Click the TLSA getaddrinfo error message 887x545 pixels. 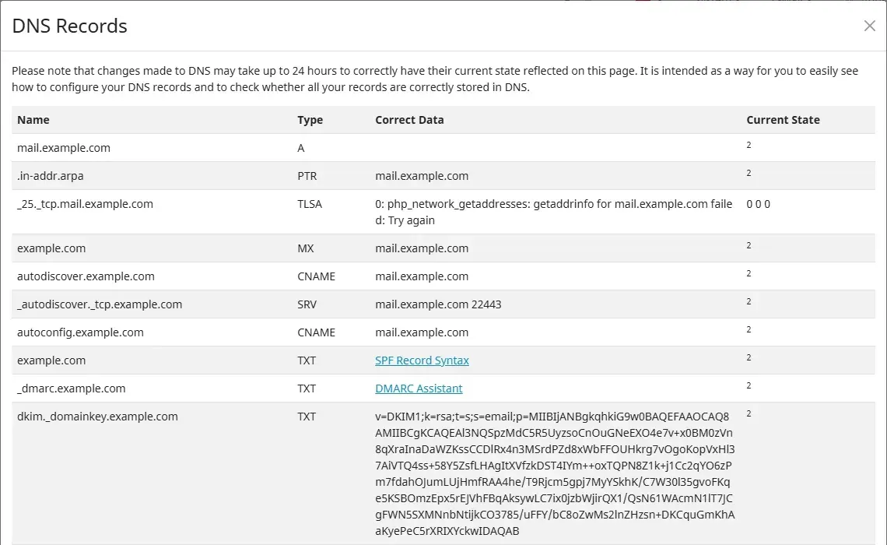click(x=554, y=213)
